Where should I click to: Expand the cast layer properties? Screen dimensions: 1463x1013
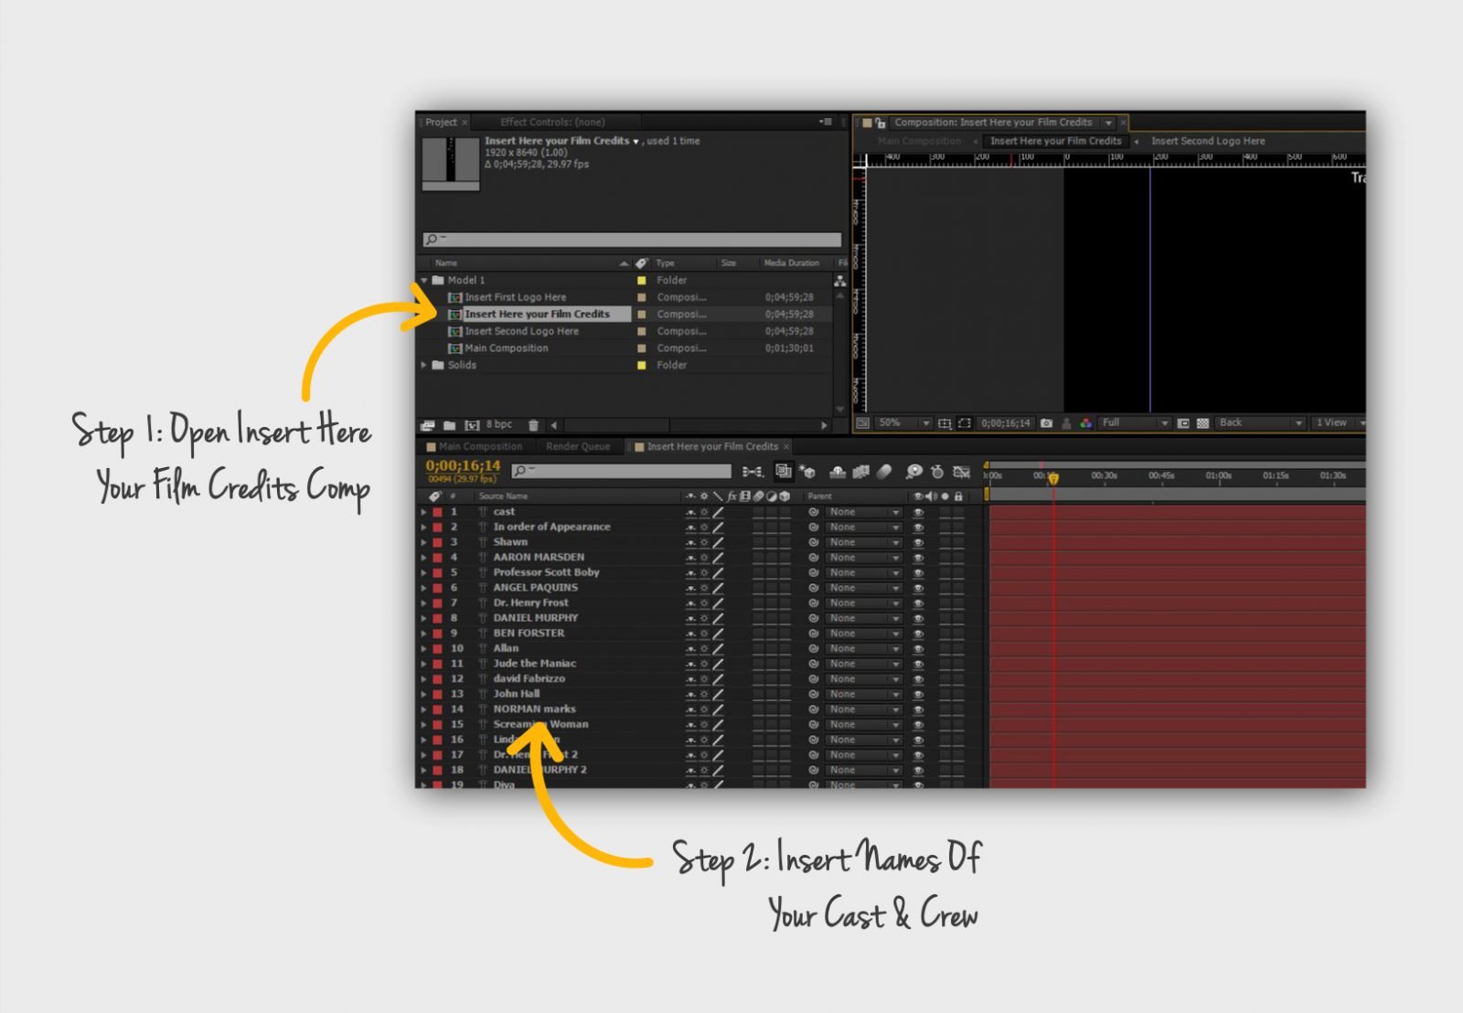(x=424, y=512)
